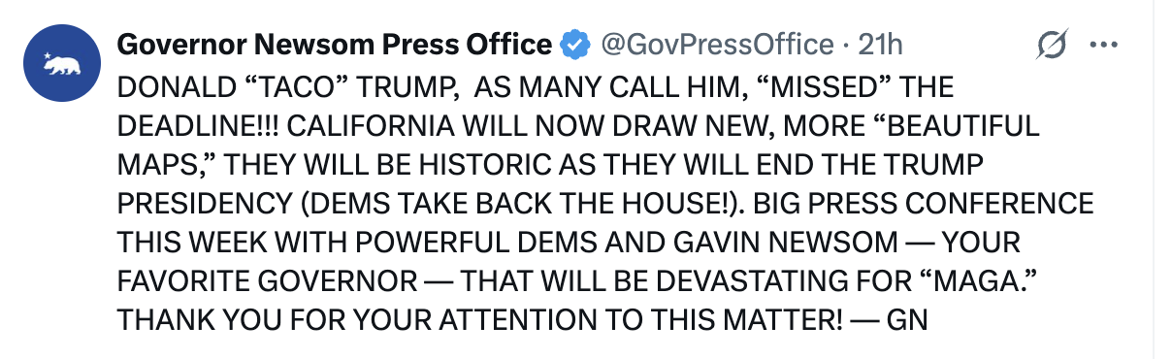This screenshot has width=1172, height=359.
Task: Click the "— GN" signature at tweet end
Action: [x=890, y=320]
